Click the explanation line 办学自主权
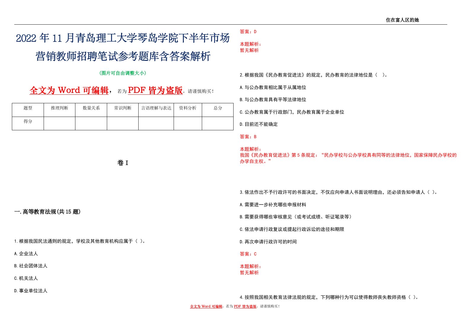471x333 pixels. (256, 161)
